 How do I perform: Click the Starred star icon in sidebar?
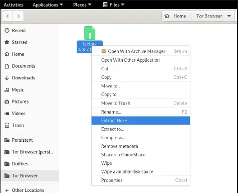point(7,42)
